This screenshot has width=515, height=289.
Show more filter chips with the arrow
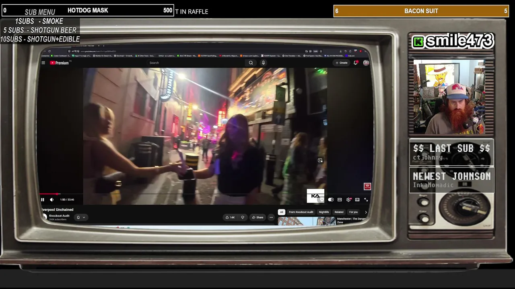366,212
